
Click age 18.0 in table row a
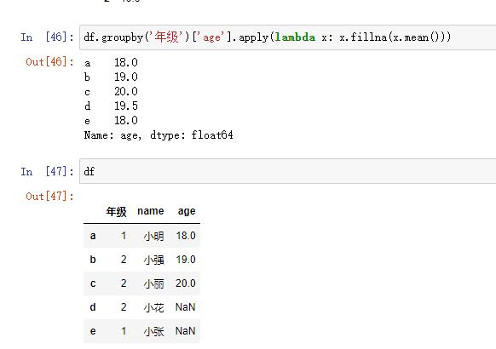point(186,236)
